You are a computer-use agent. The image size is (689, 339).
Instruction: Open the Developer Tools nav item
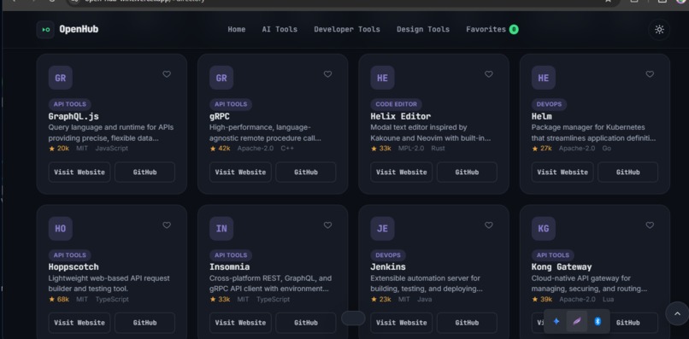(347, 29)
